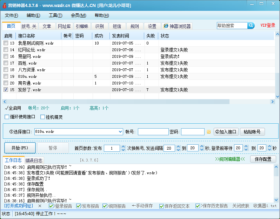Viewport: 280px width, 219px height.
Task: Switch to the 引蜘蛛 tab
Action: click(82, 26)
